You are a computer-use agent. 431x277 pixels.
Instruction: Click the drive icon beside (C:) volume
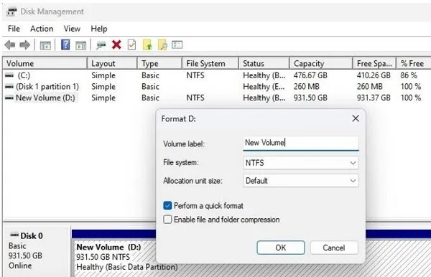point(9,75)
